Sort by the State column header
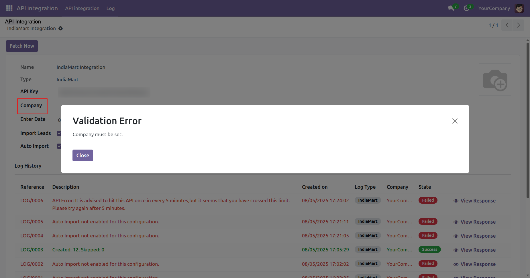 coord(425,187)
